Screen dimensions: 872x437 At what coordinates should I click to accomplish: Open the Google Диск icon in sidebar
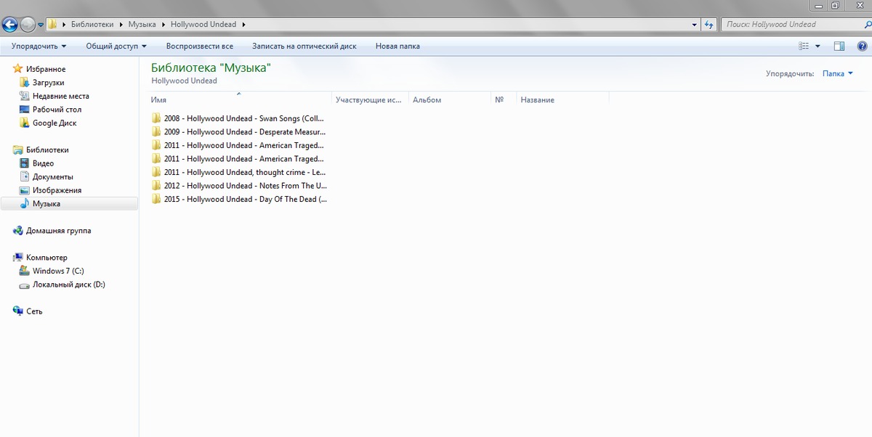tap(25, 123)
